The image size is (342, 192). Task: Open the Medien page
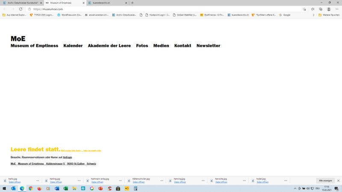161,46
